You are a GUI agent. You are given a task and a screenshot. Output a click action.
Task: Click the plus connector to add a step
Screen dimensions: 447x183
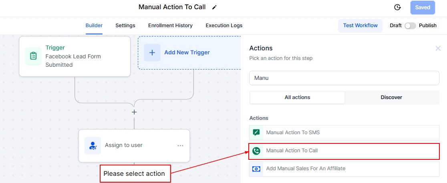pyautogui.click(x=134, y=112)
